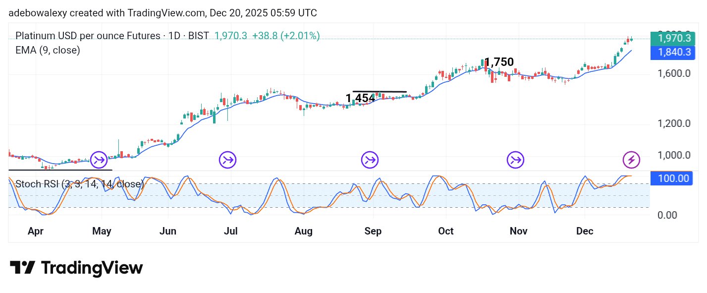Screen dimensions: 707x293
Task: Open the rollover event marker near September
Action: (x=370, y=160)
